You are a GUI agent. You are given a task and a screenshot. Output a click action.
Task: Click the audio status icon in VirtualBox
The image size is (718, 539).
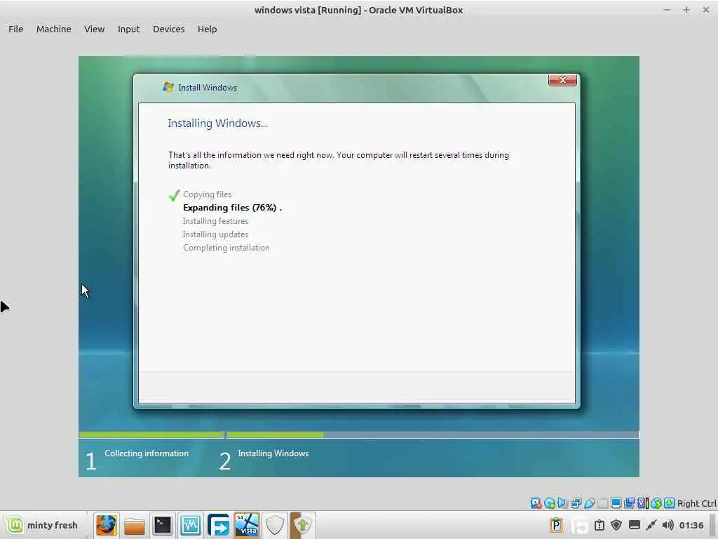click(x=562, y=503)
